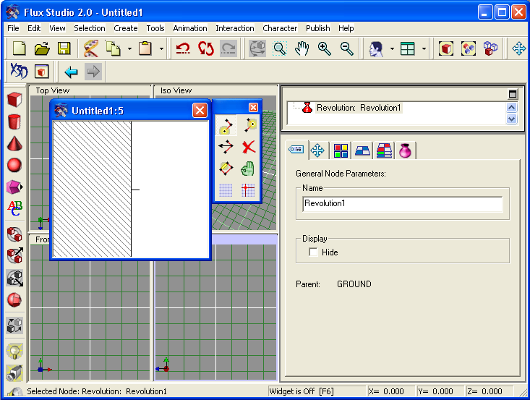Create a Sphere from the left toolbar
530x400 pixels.
pyautogui.click(x=14, y=166)
